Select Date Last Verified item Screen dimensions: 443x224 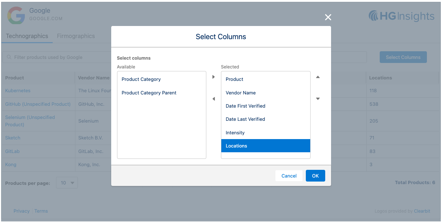(245, 119)
